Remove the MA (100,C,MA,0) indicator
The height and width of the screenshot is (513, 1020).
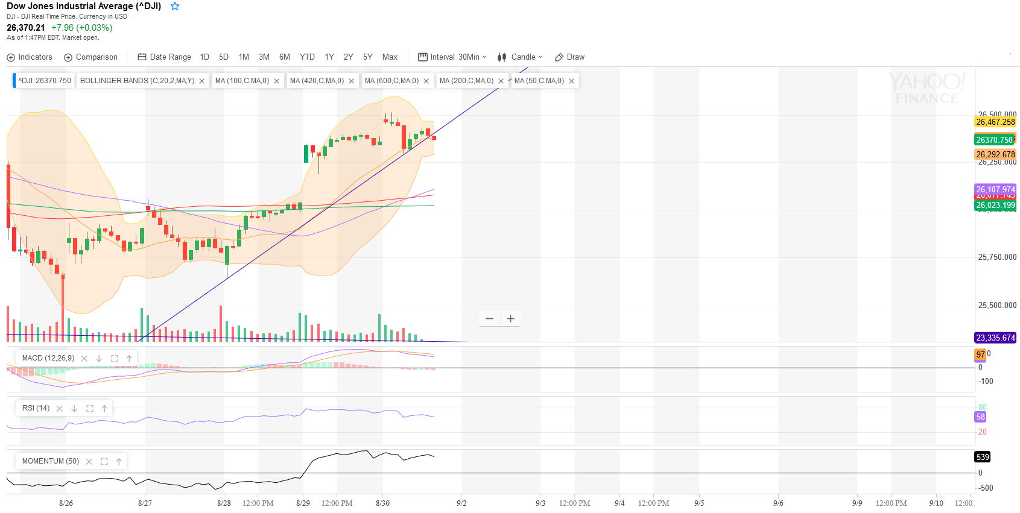pyautogui.click(x=277, y=81)
